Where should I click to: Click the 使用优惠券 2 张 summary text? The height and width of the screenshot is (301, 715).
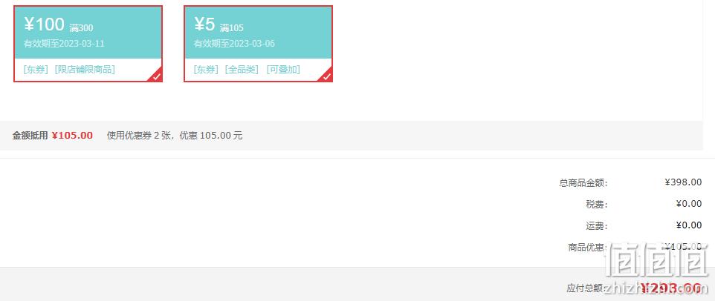[136, 136]
